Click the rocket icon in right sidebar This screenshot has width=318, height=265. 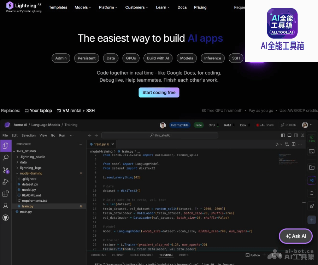(x=312, y=206)
